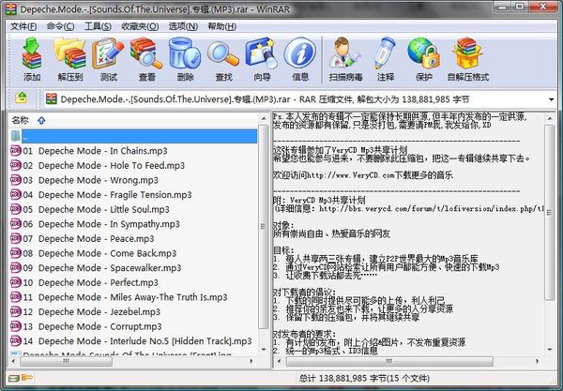Click the mp3 icon beside Peace.mp3
This screenshot has width=563, height=391.
tap(16, 238)
